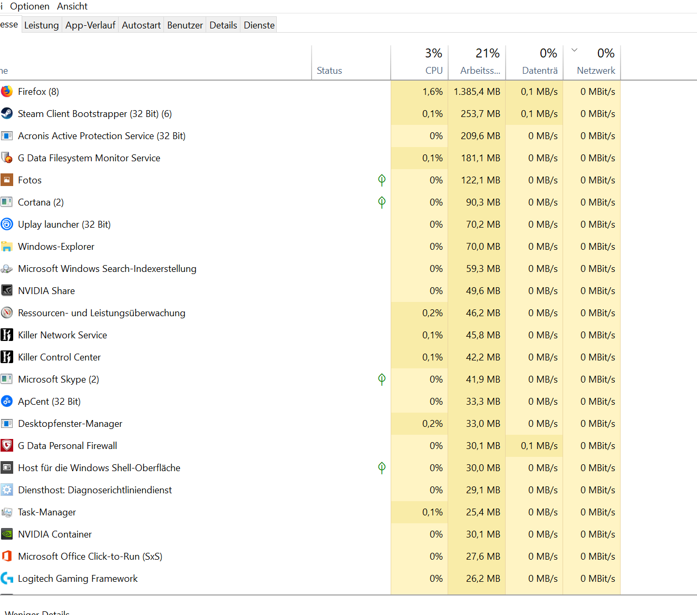The width and height of the screenshot is (697, 615).
Task: Select the Acronis Active Protection Service icon
Action: pyautogui.click(x=7, y=136)
